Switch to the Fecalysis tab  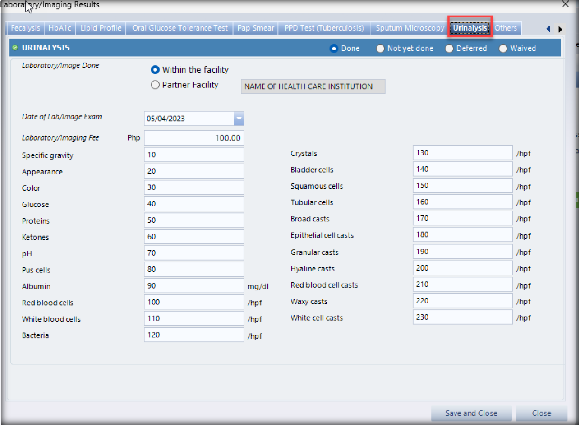tap(25, 28)
